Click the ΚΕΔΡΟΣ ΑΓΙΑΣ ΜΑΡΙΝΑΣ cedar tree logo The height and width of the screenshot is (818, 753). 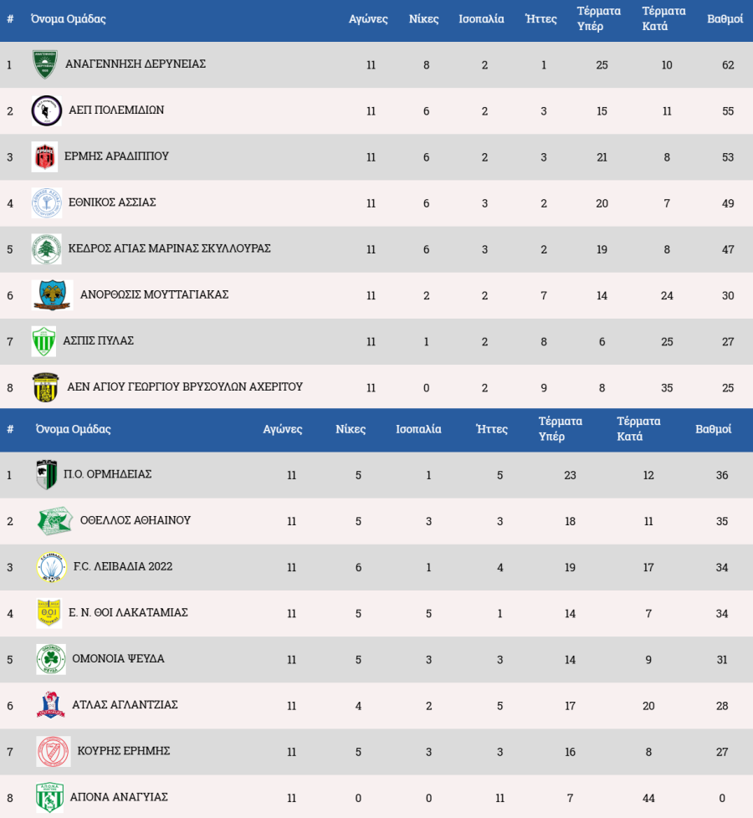click(x=46, y=248)
